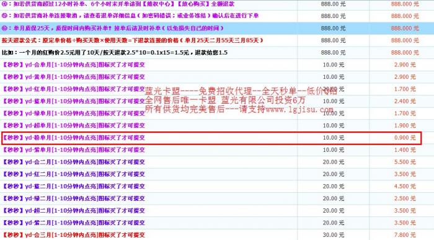The height and width of the screenshot is (240, 434).
Task: Select the highlighted yd-粉单月 product link
Action: coord(74,138)
